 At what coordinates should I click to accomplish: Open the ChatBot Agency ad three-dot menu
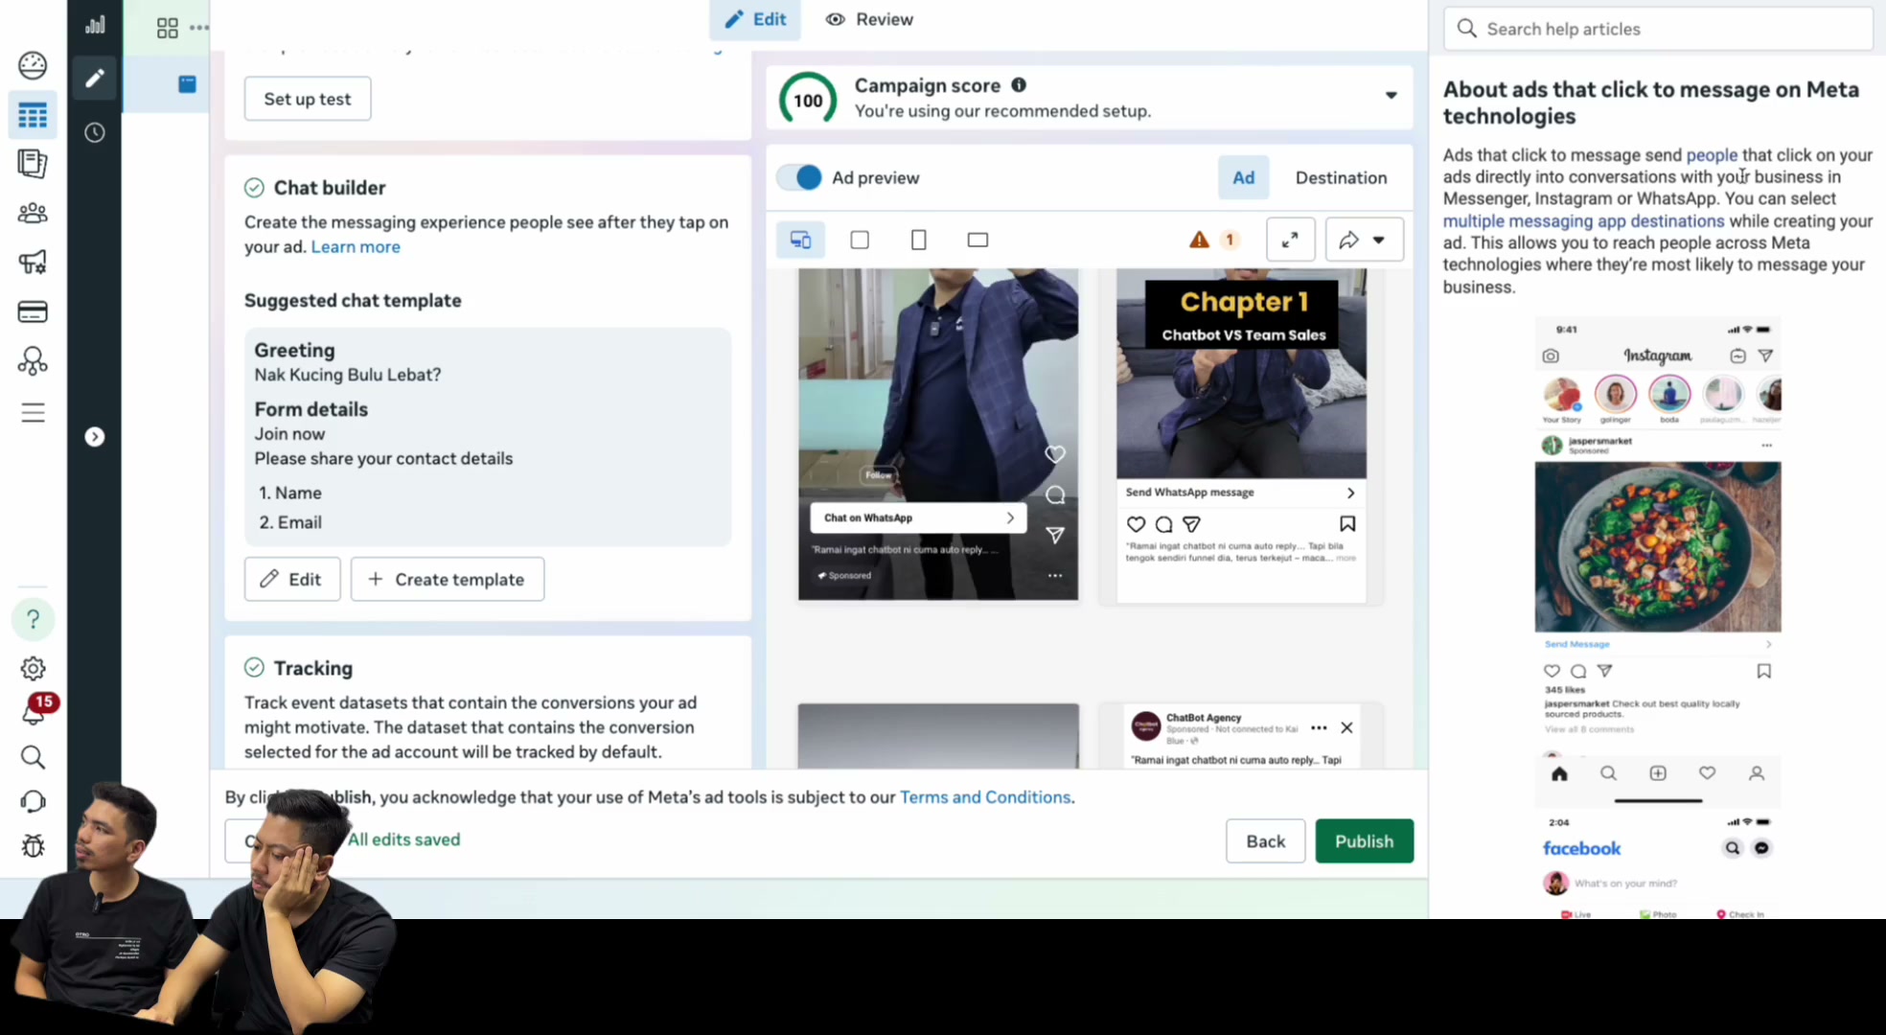point(1319,727)
